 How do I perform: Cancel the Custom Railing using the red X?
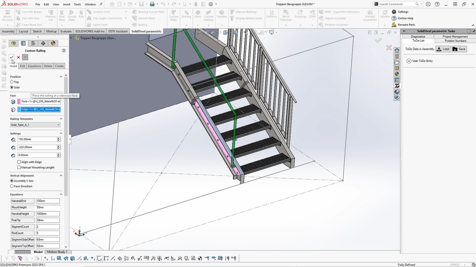pos(18,57)
